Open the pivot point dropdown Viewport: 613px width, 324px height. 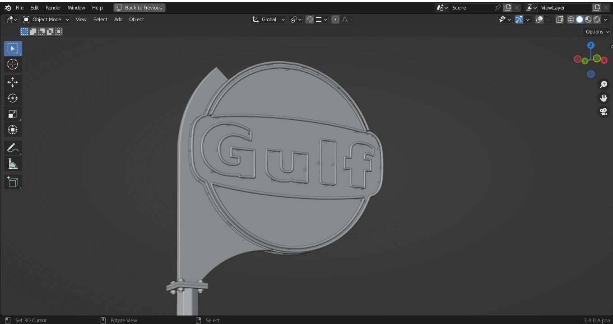point(296,19)
